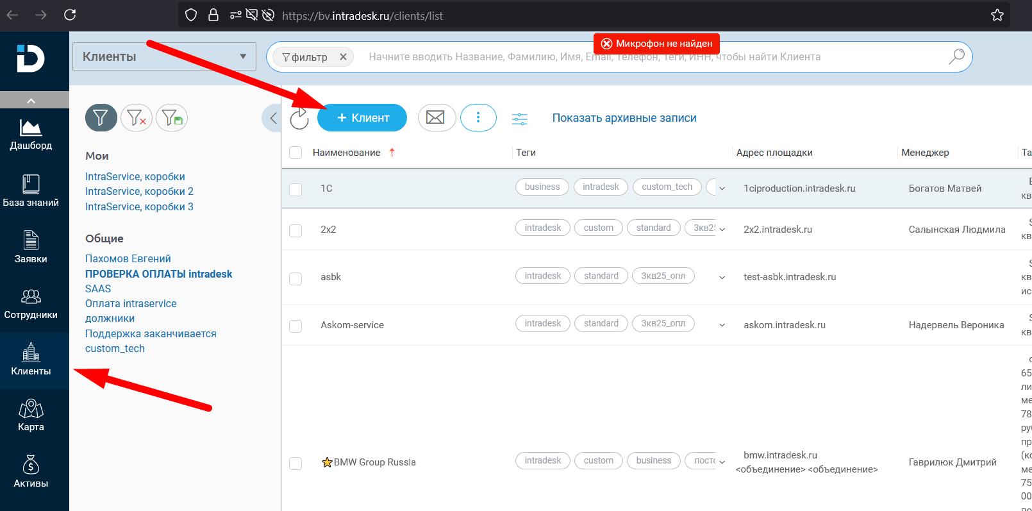Click standard tag in 2x2 row

coord(654,228)
